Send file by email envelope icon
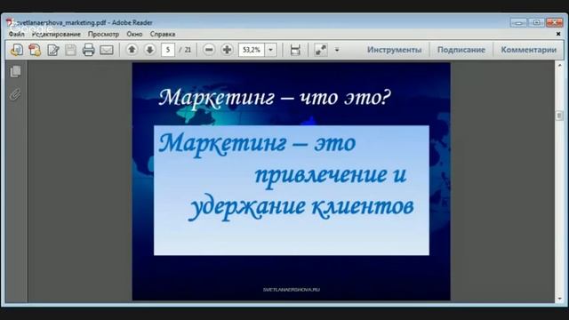 point(107,50)
